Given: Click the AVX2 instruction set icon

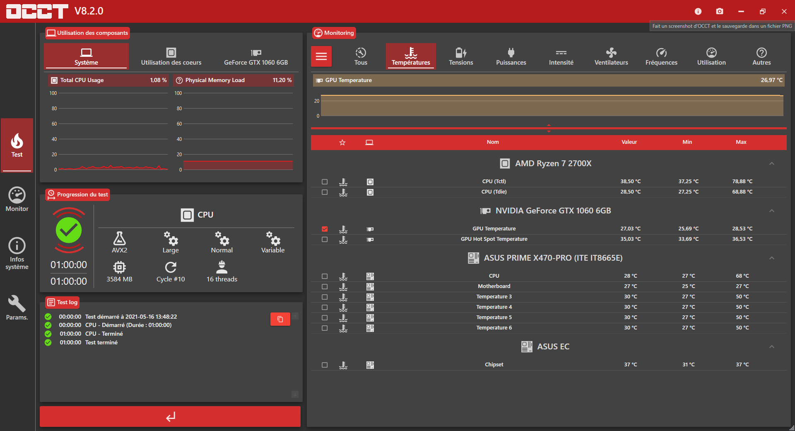Looking at the screenshot, I should pyautogui.click(x=119, y=238).
